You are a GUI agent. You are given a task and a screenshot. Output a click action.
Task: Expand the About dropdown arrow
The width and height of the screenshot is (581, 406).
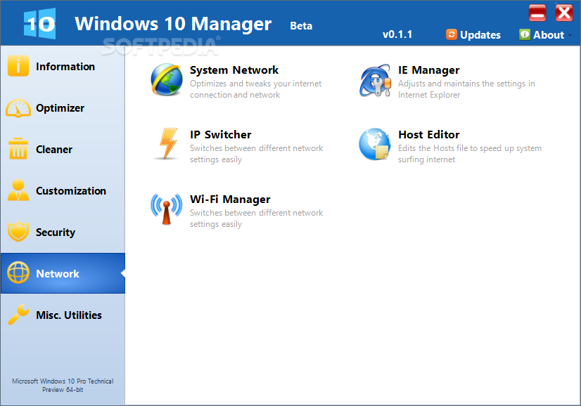click(570, 35)
